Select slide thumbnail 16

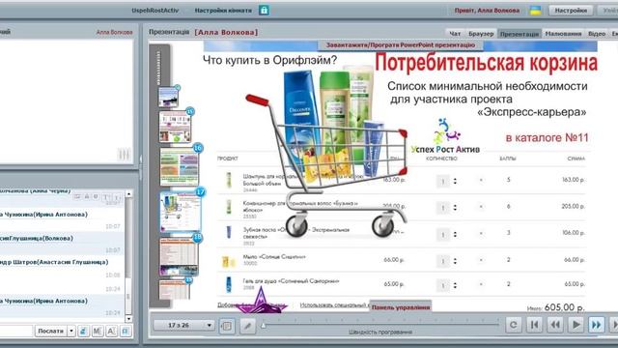(x=180, y=166)
